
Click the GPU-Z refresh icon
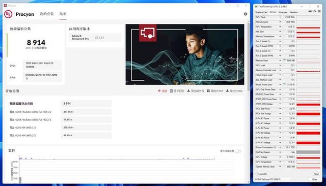315,11
